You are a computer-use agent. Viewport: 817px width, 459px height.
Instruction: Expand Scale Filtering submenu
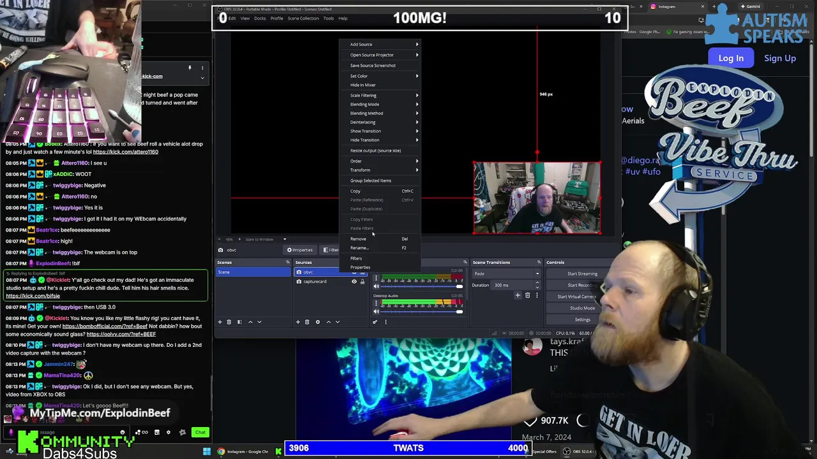click(384, 95)
